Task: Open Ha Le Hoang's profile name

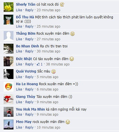Action: click(27, 84)
